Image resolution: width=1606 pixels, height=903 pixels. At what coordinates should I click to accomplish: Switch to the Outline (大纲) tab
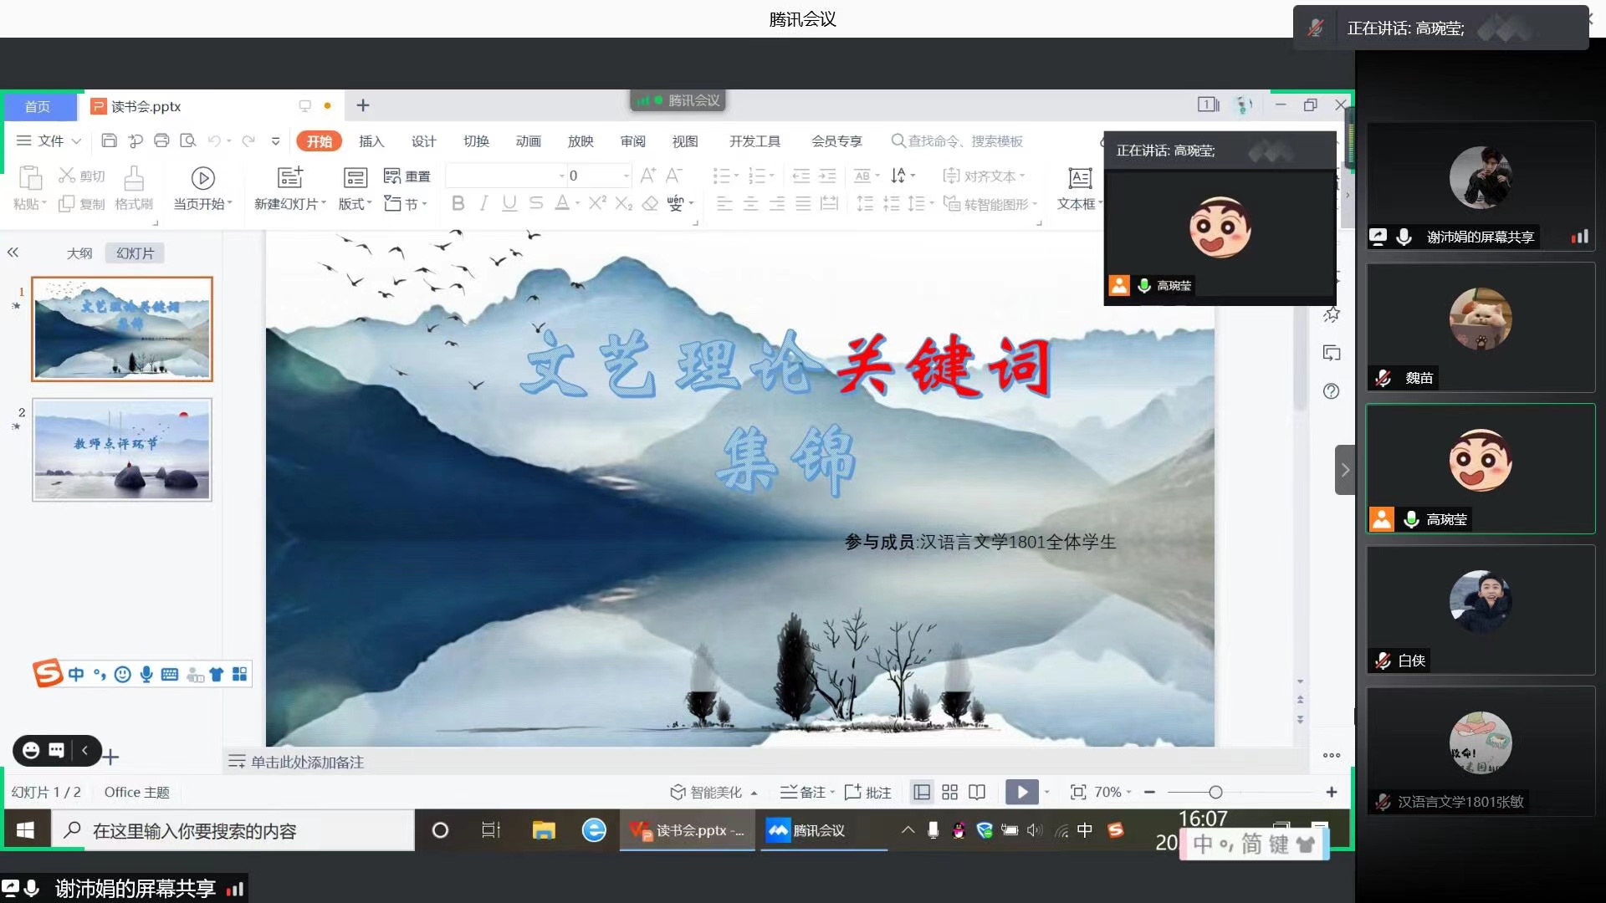point(79,253)
